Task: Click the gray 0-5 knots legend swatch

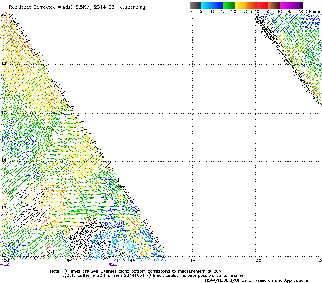Action: coord(195,5)
